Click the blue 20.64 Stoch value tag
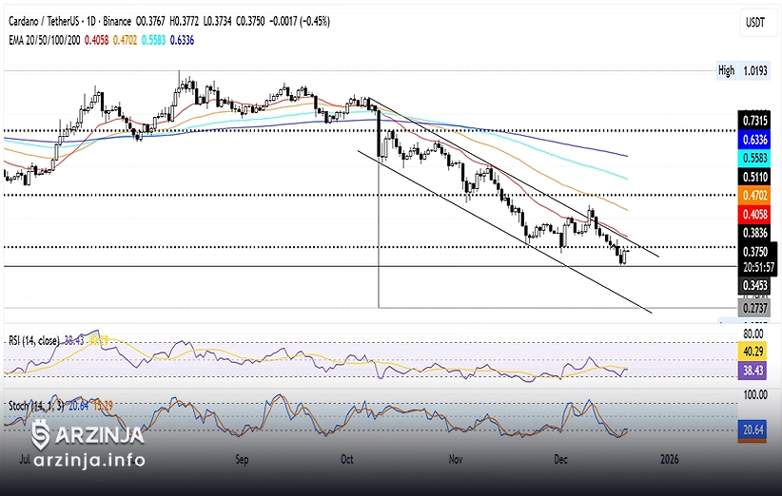 pos(752,430)
